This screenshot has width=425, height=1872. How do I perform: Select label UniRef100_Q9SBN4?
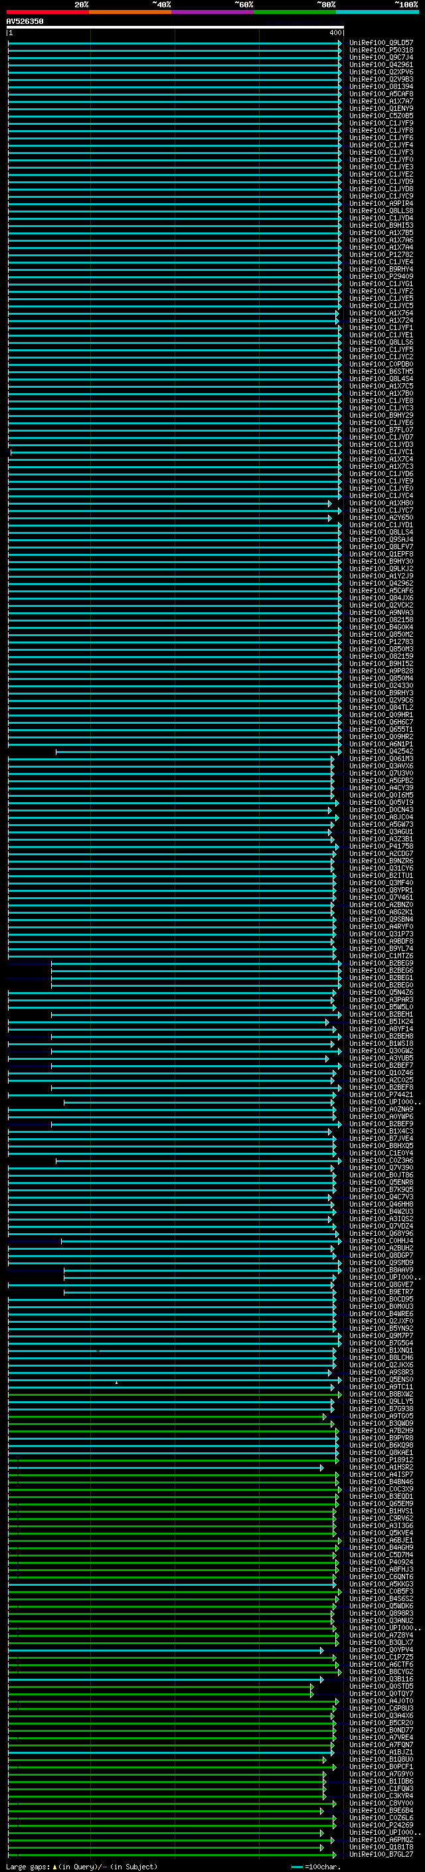click(x=381, y=919)
